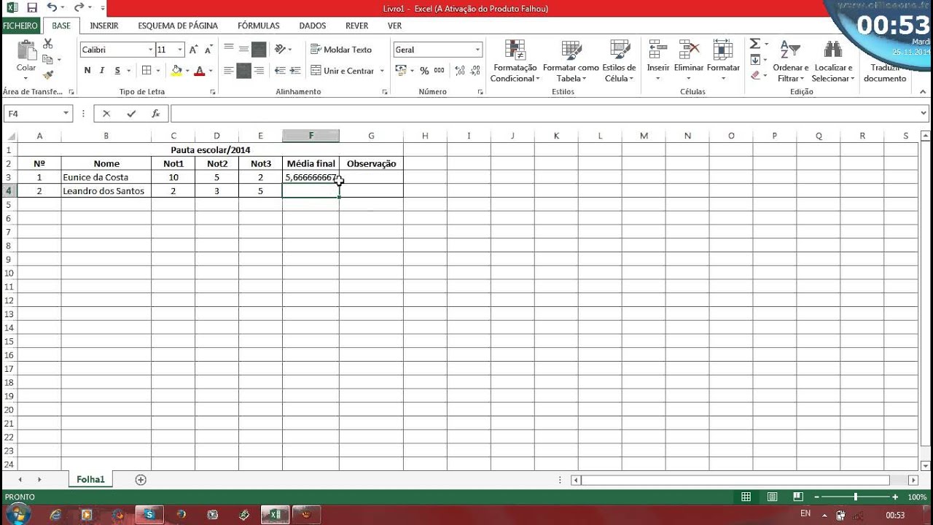This screenshot has width=933, height=525.
Task: Select the Folha1 sheet tab
Action: (91, 480)
